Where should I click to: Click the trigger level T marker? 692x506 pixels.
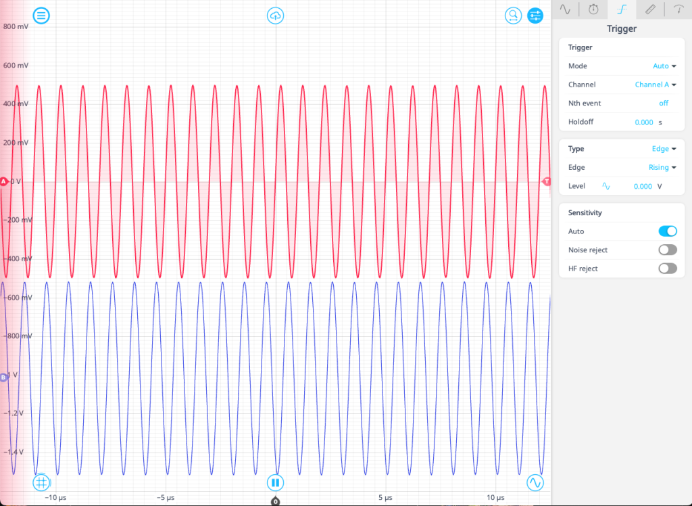(546, 181)
